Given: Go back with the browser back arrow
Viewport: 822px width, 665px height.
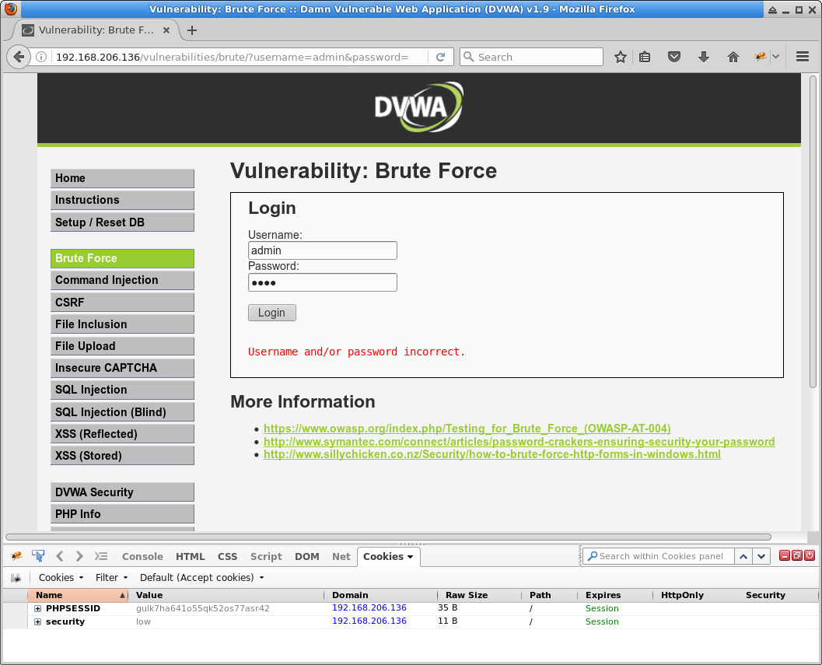Looking at the screenshot, I should tap(19, 57).
